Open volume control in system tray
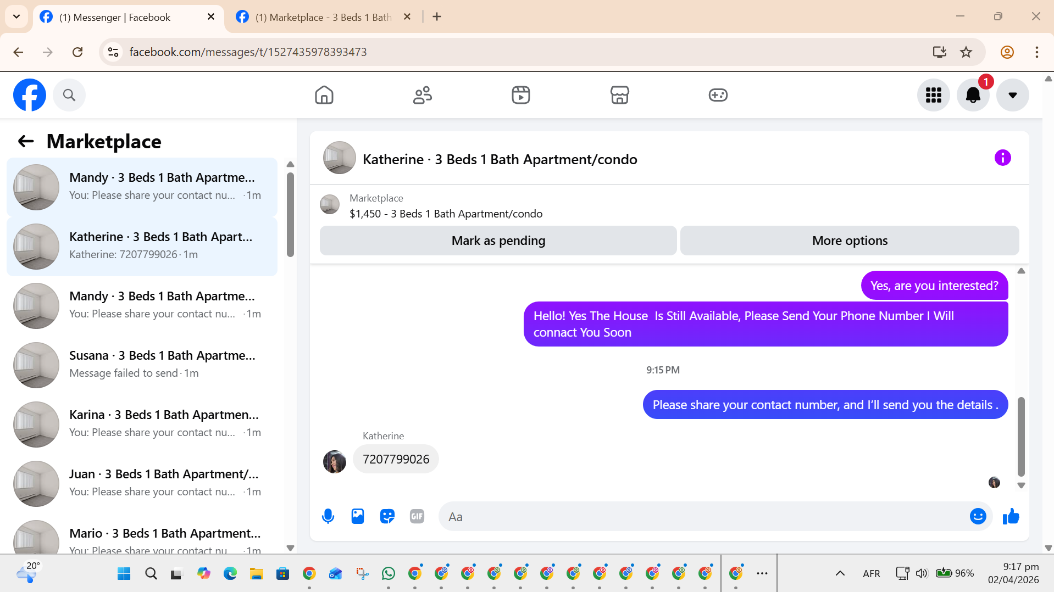 [922, 574]
